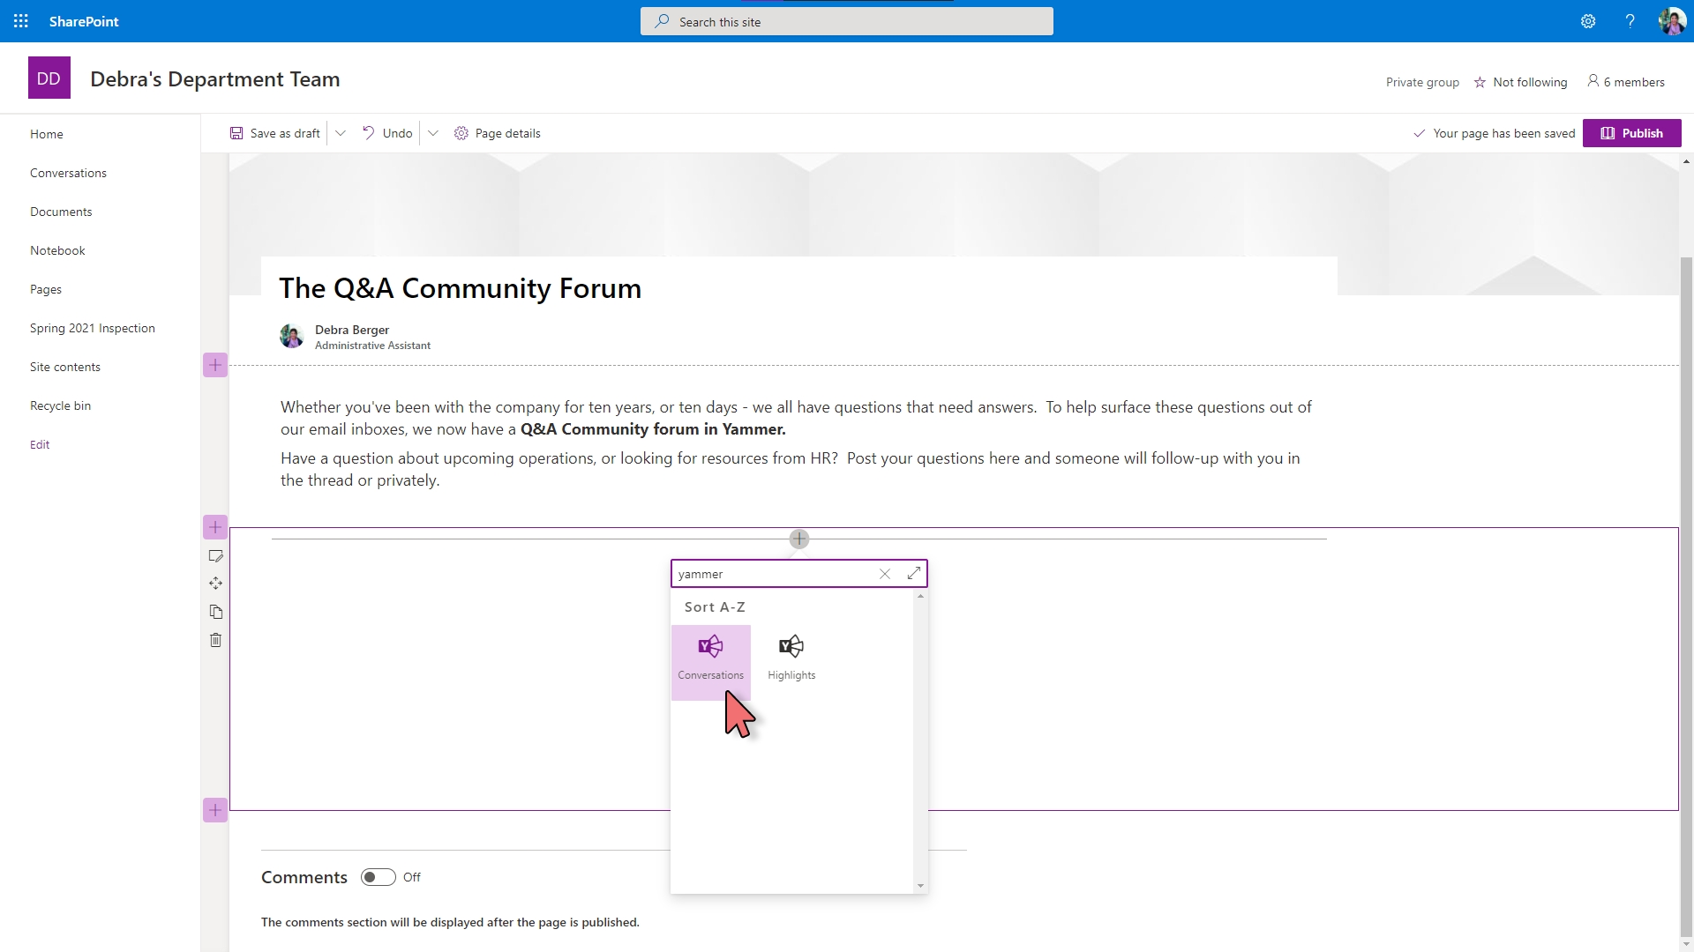
Task: Click the circular add web part plus button
Action: pos(799,539)
